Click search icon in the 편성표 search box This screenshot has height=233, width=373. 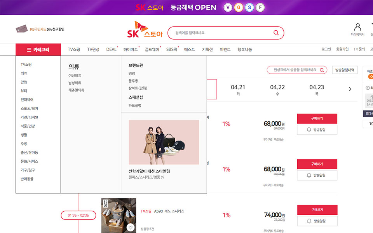[322, 70]
